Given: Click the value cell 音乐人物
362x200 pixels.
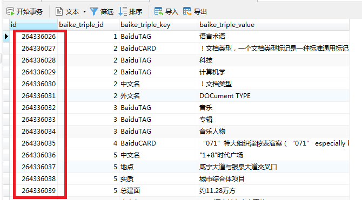Looking at the screenshot, I should click(273, 132).
